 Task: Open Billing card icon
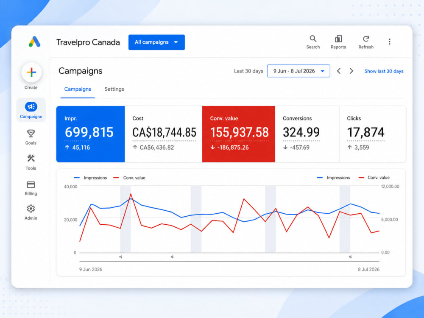coord(31,184)
